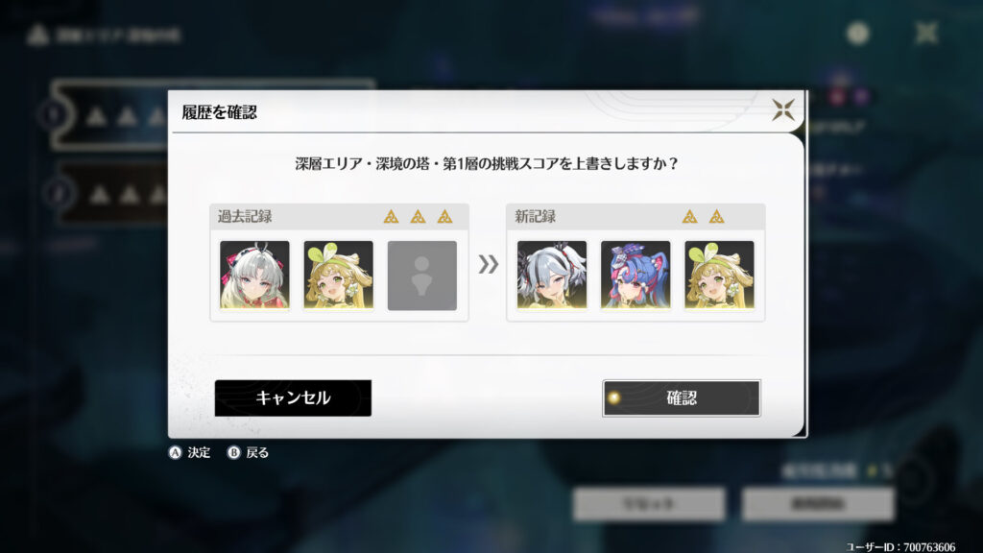The height and width of the screenshot is (553, 983).
Task: Click the first triangle crest in 過去記録
Action: [x=392, y=217]
